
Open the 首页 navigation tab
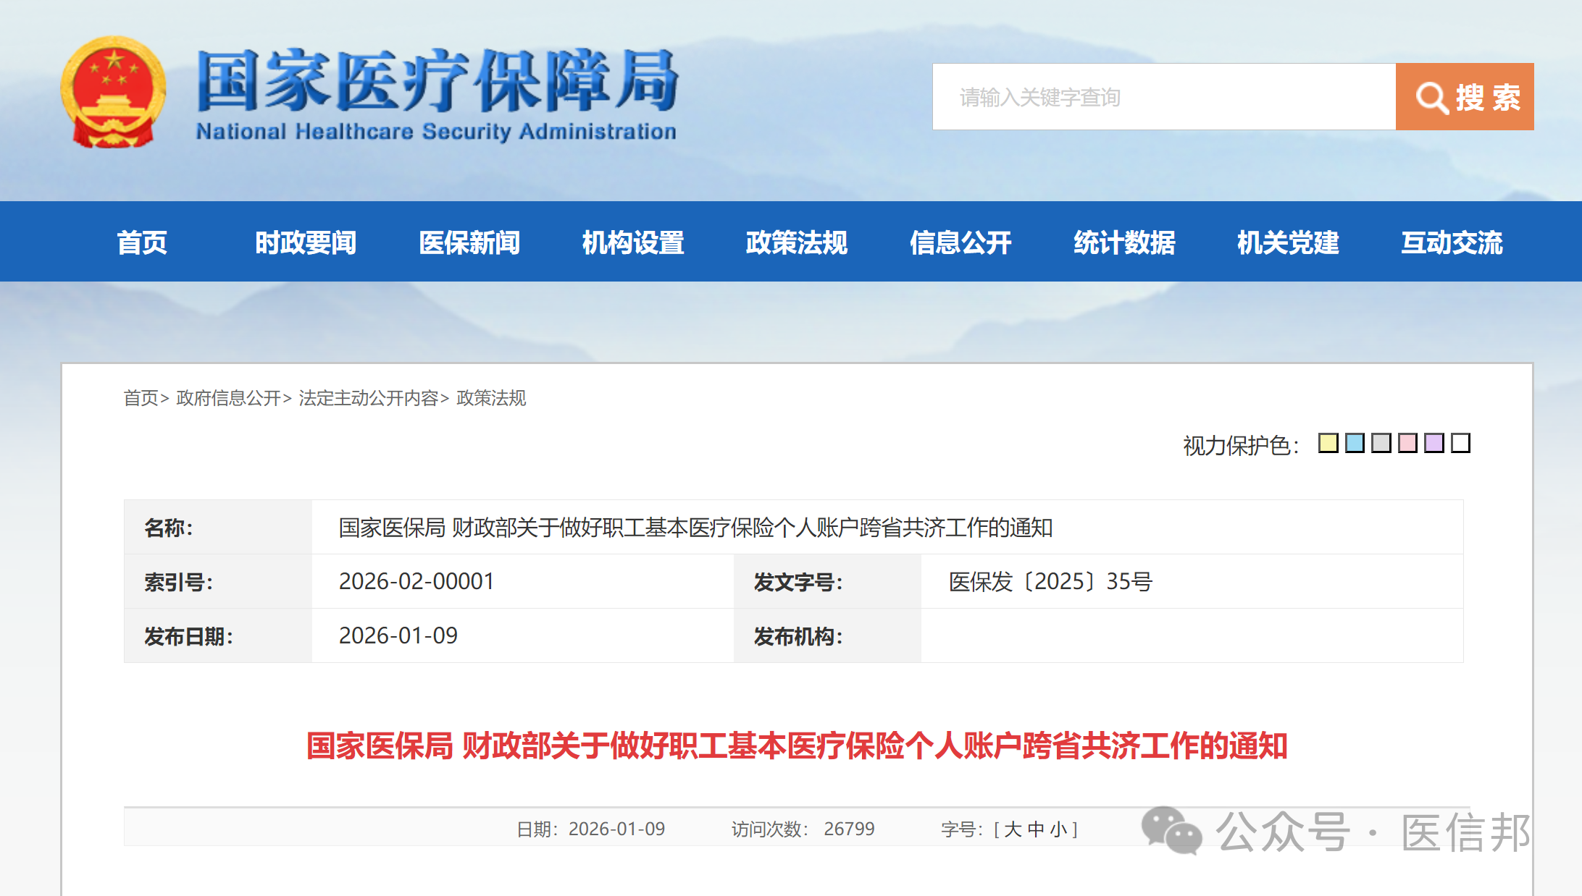[x=142, y=242]
